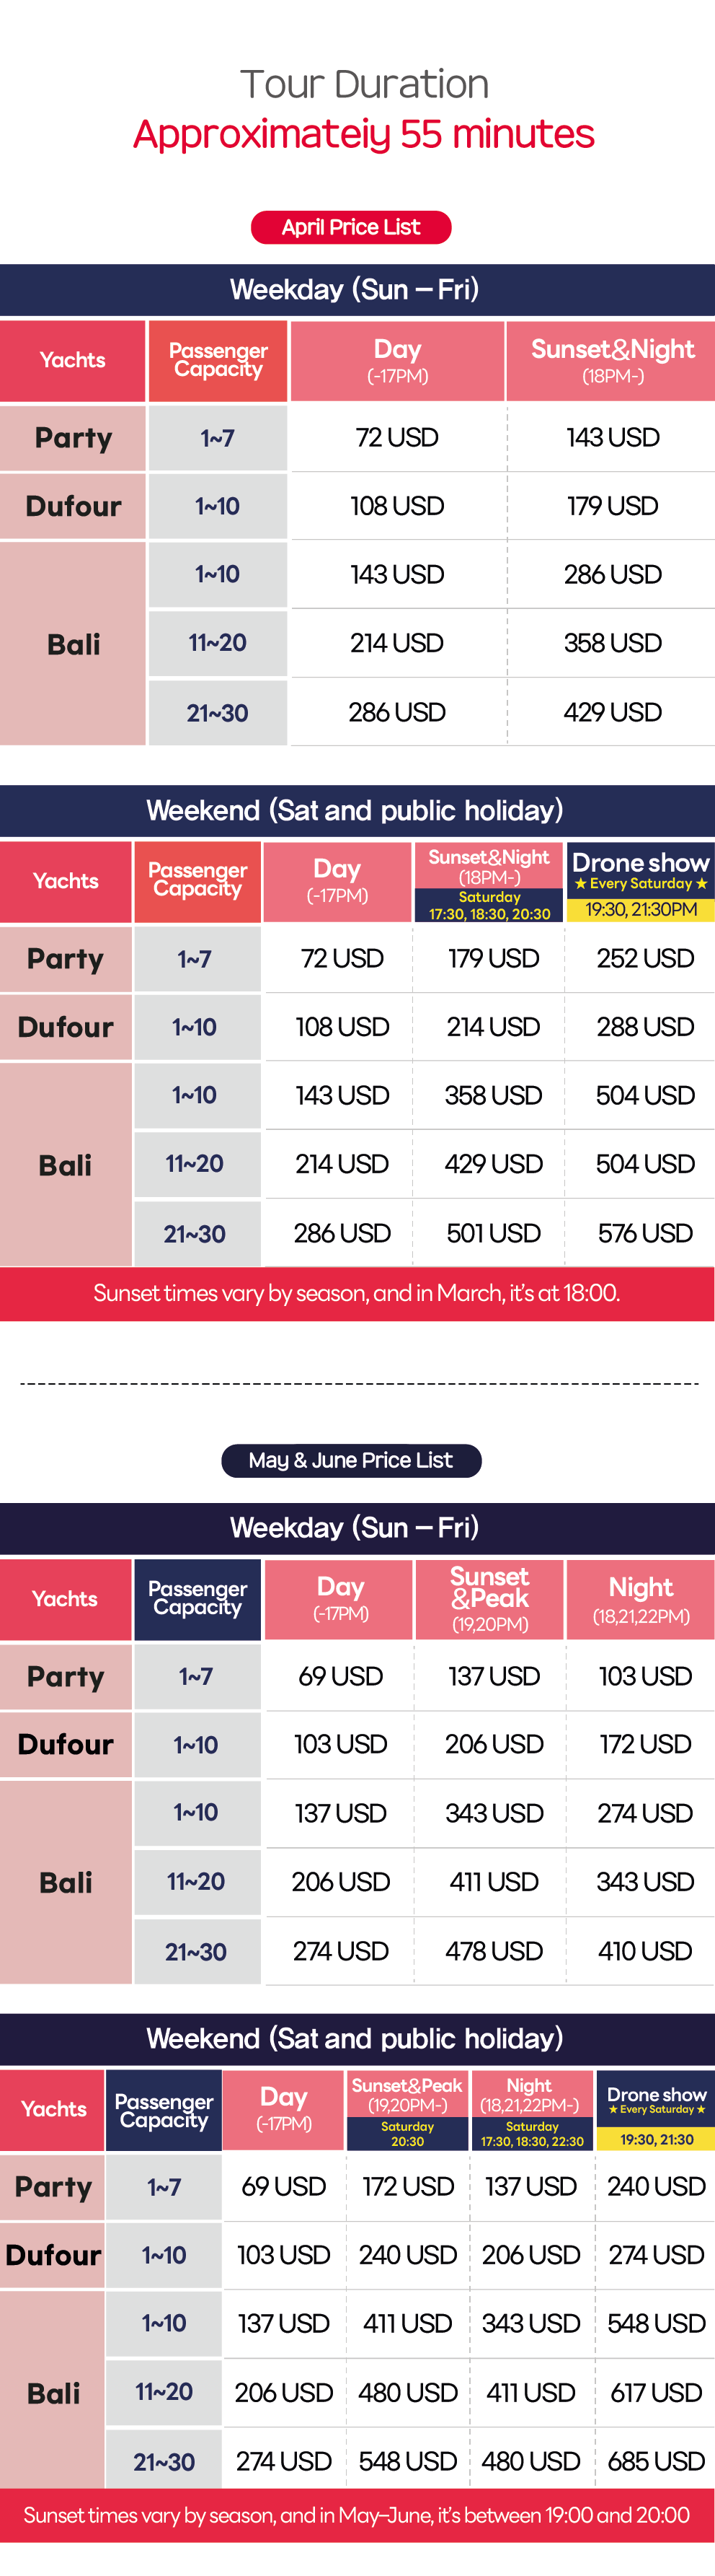Click the "Sunset &Peak (19,20PM)" weekday column header
The width and height of the screenshot is (715, 2576).
(x=489, y=1598)
